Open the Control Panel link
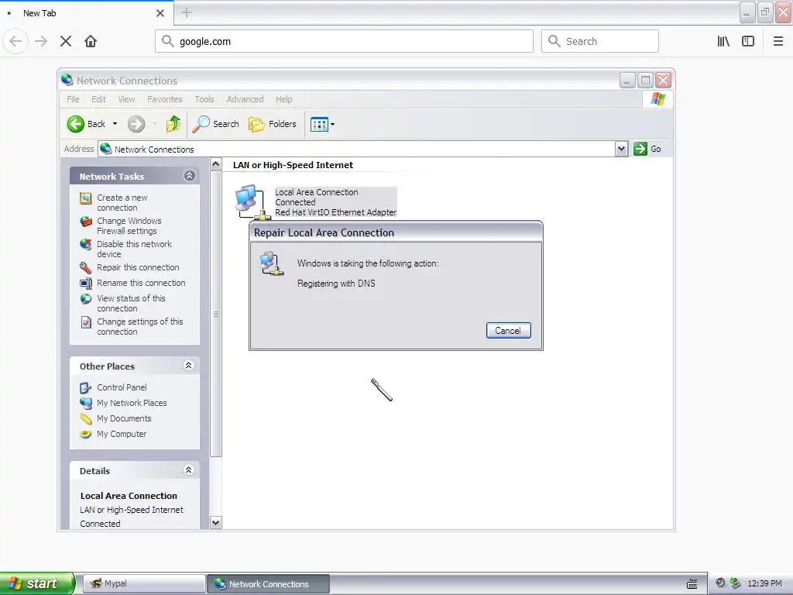793x595 pixels. coord(122,387)
